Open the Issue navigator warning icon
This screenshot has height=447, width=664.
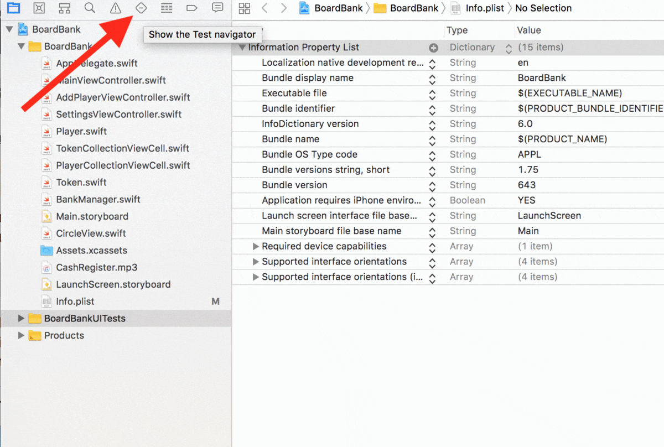pos(115,8)
